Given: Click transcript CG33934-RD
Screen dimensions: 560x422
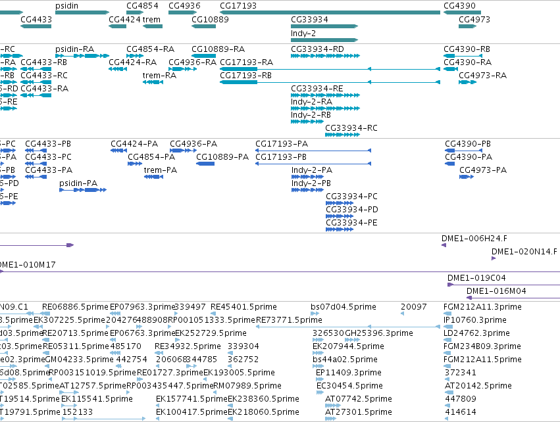Looking at the screenshot, I should click(325, 56).
